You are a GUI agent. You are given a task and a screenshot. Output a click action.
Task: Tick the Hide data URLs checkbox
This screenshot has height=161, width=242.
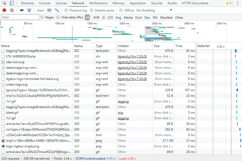(58, 17)
